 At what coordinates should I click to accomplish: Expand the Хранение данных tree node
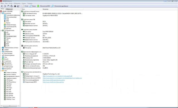pos(1,55)
